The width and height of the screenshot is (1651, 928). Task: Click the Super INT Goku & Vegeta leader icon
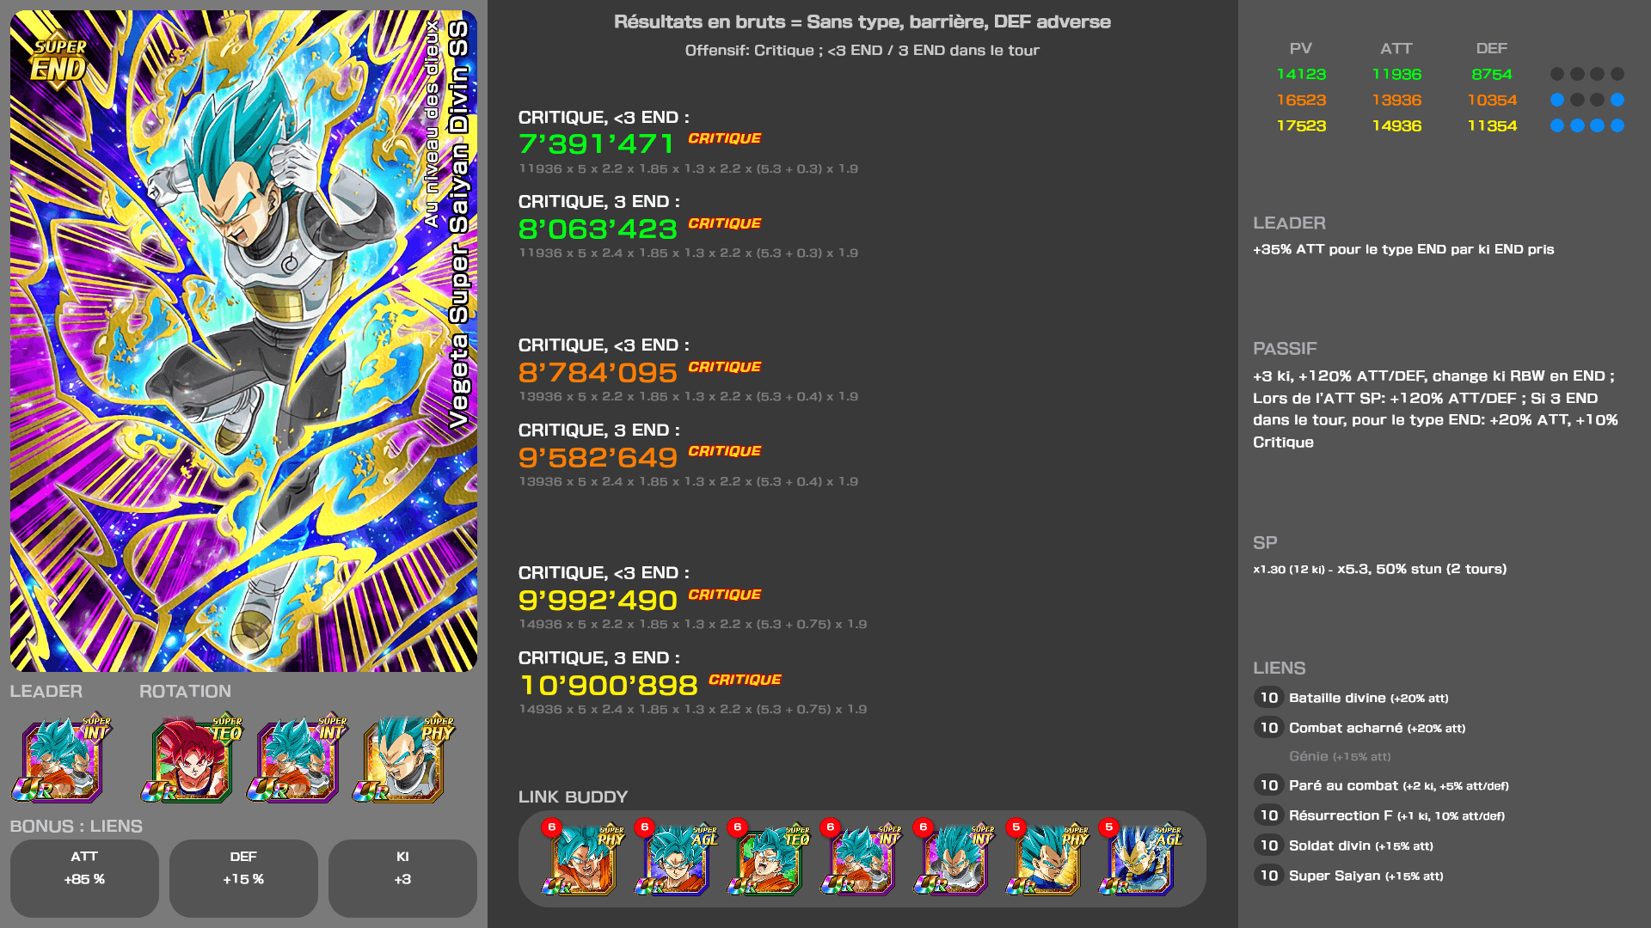tap(60, 760)
